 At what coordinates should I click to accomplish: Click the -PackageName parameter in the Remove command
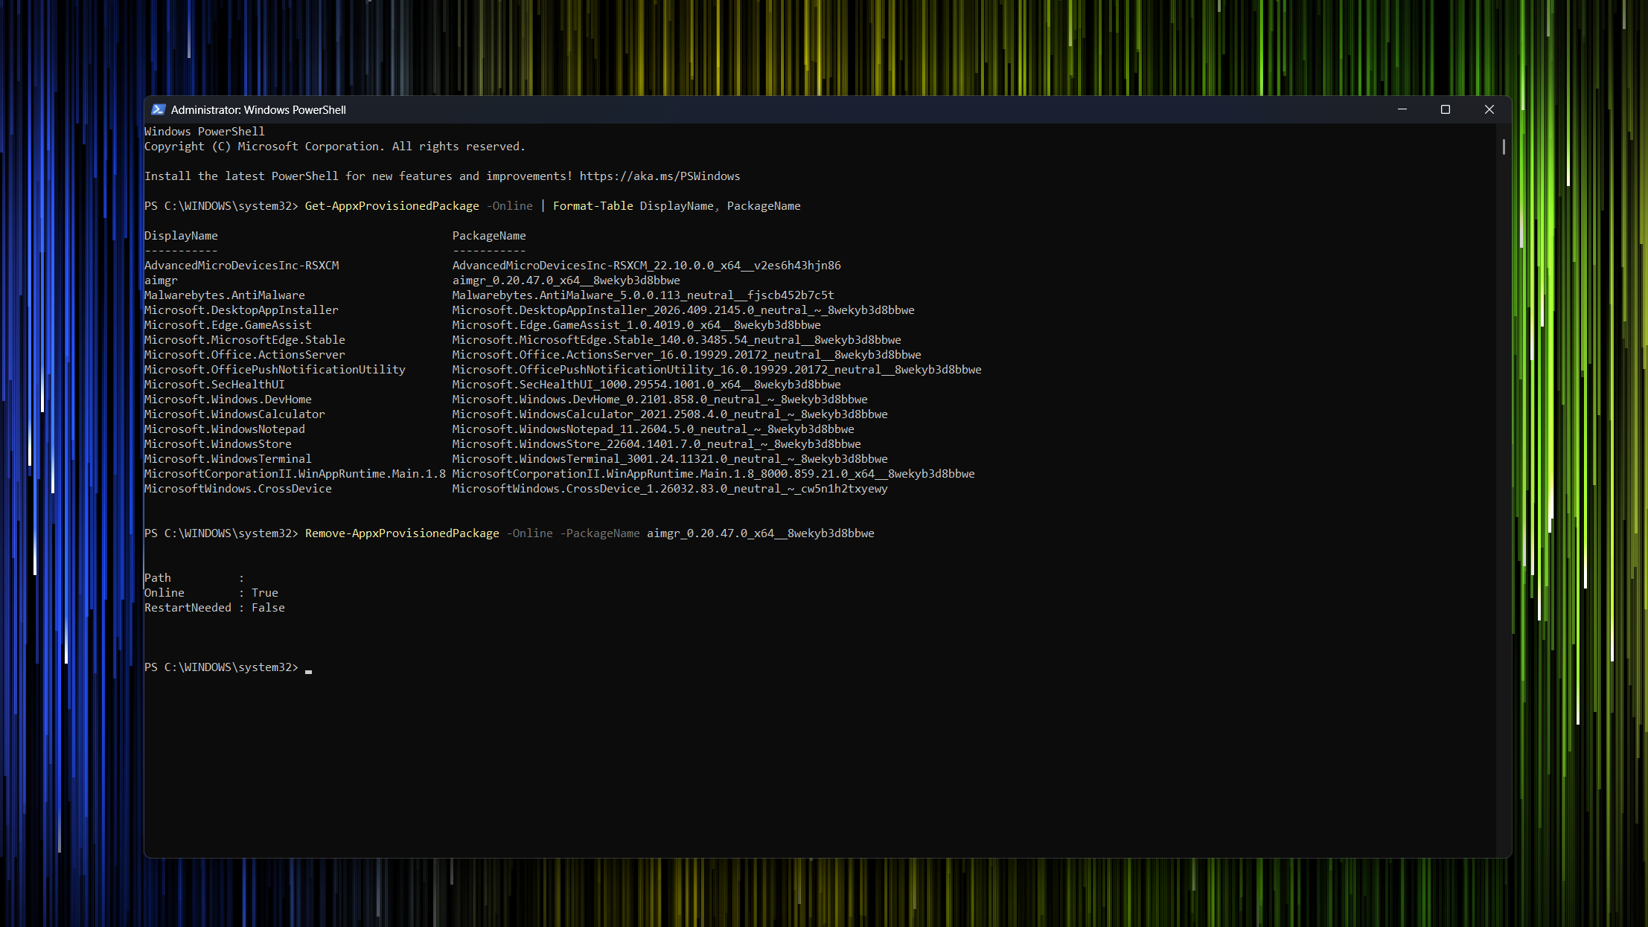[x=599, y=533]
